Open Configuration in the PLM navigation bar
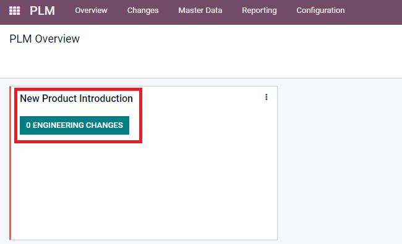The height and width of the screenshot is (244, 402). [320, 11]
